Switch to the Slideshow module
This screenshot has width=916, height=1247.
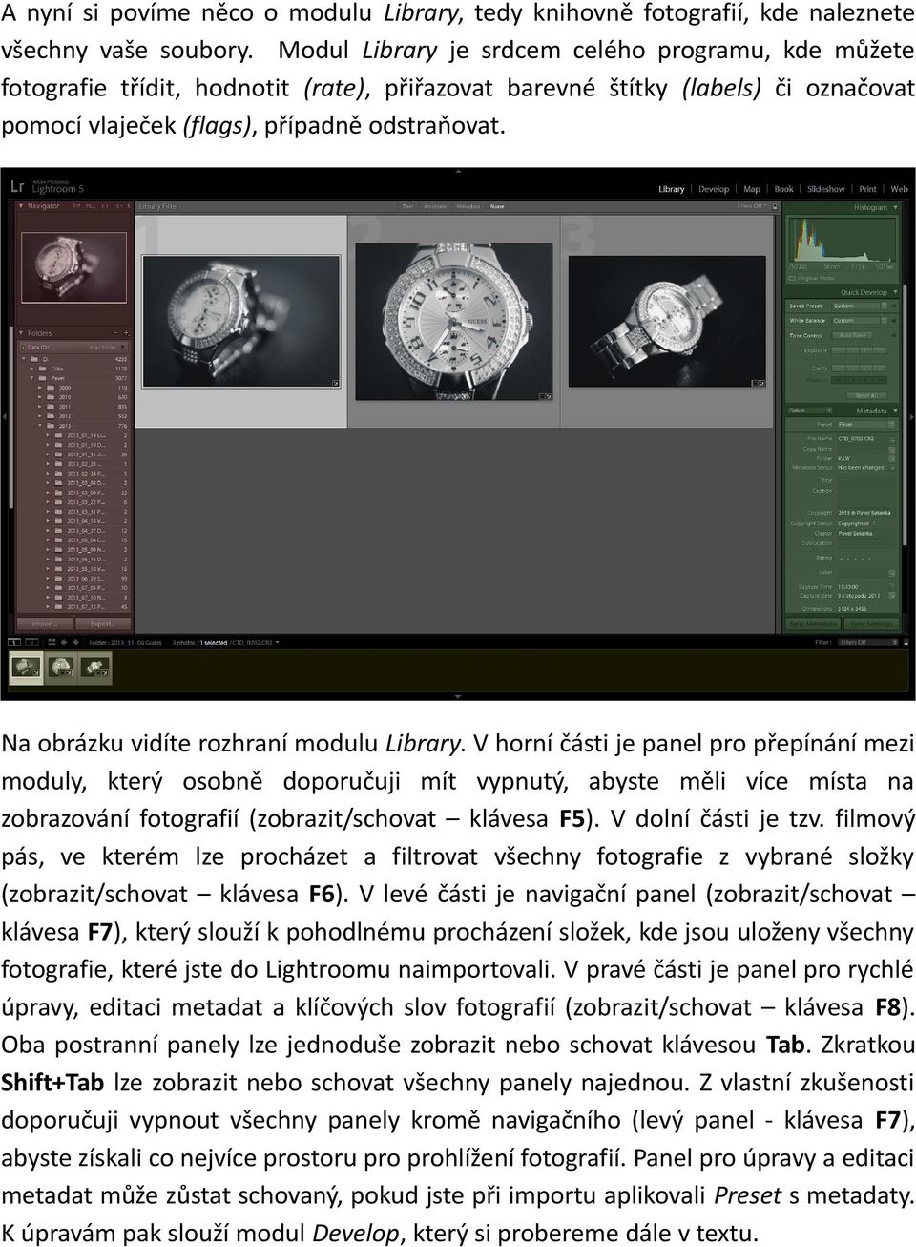point(825,189)
